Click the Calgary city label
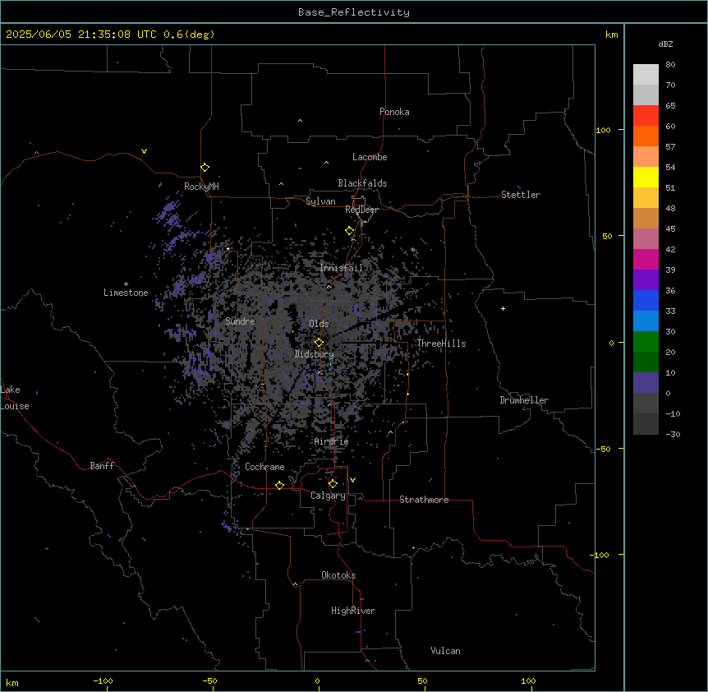Image resolution: width=708 pixels, height=692 pixels. pos(328,496)
